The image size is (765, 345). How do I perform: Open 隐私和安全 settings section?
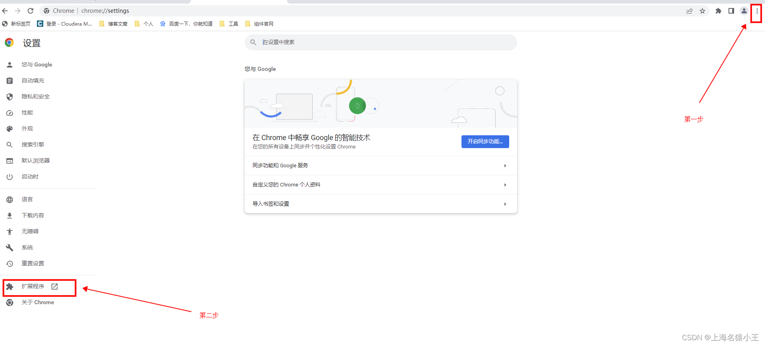click(x=36, y=96)
